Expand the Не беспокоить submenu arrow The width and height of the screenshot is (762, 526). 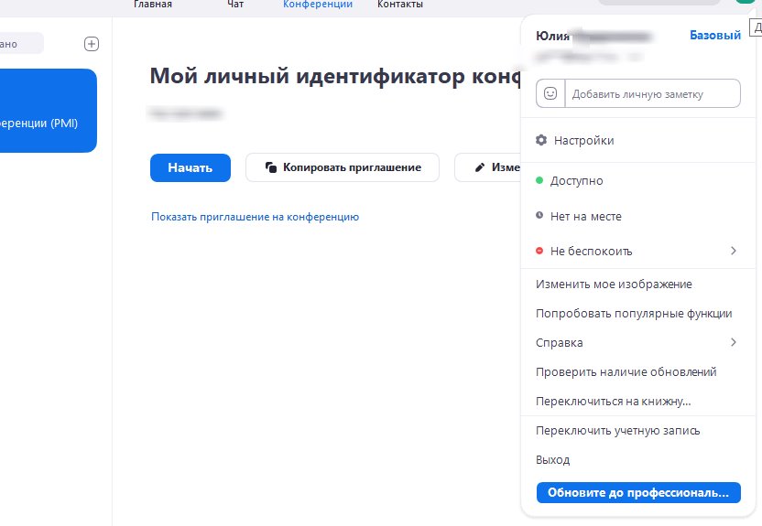tap(733, 251)
